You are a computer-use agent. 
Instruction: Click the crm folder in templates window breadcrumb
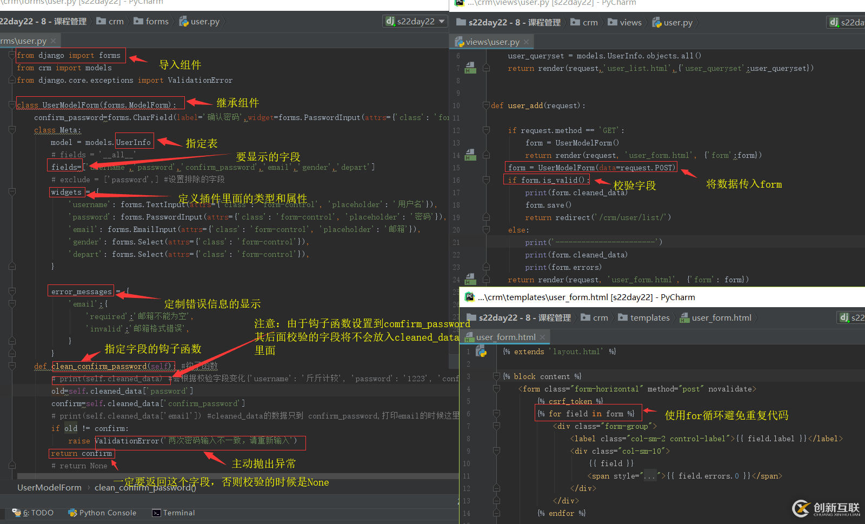[x=595, y=317]
